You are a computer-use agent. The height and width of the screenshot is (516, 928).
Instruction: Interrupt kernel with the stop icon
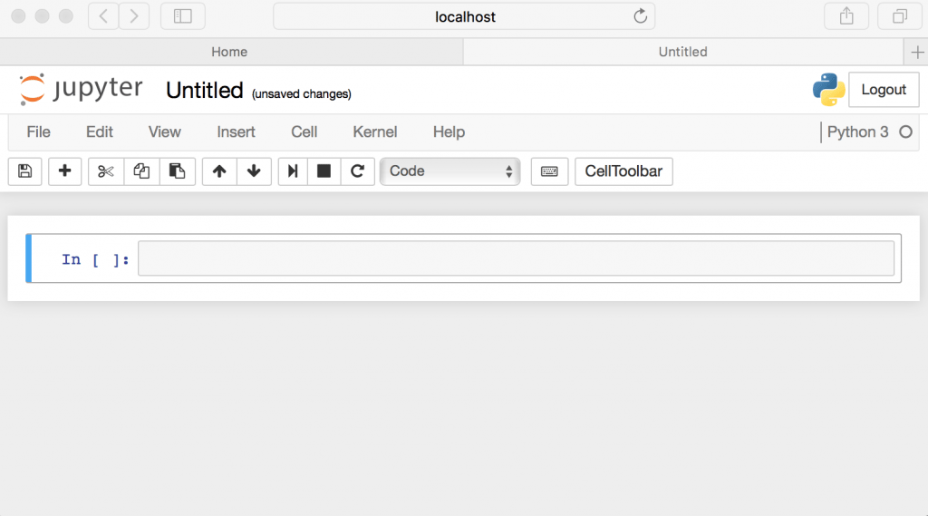[x=324, y=171]
